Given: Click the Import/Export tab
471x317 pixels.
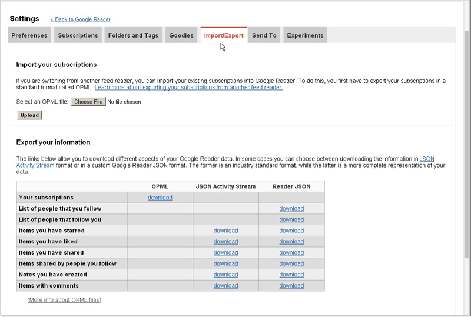Looking at the screenshot, I should [x=224, y=35].
